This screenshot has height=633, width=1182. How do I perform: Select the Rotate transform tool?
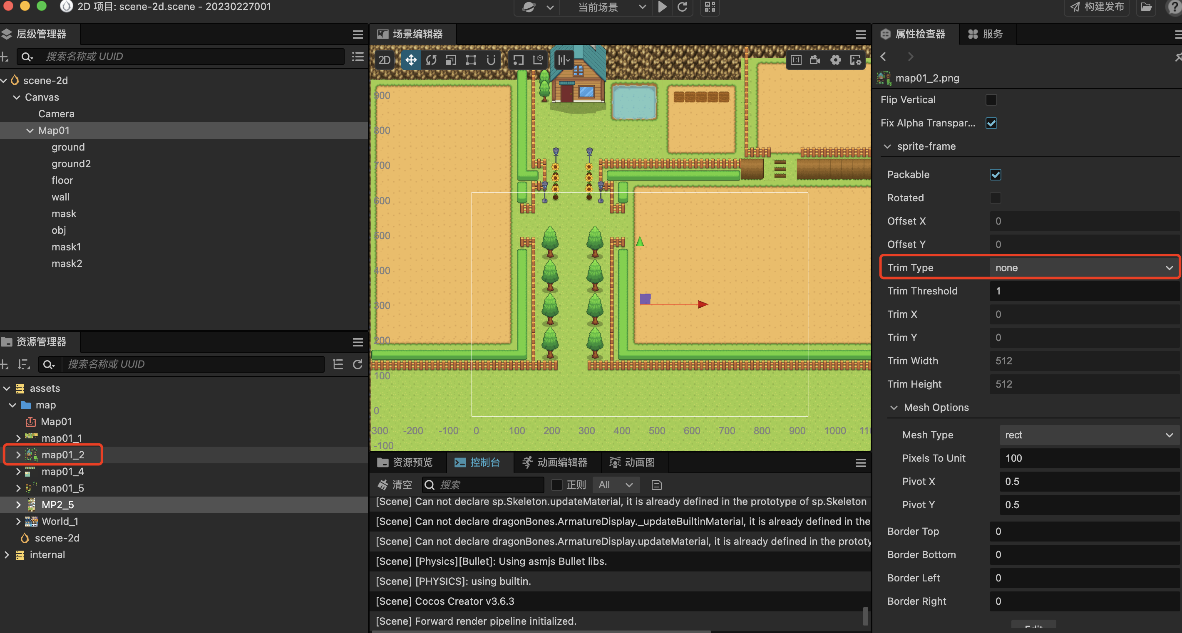coord(431,60)
